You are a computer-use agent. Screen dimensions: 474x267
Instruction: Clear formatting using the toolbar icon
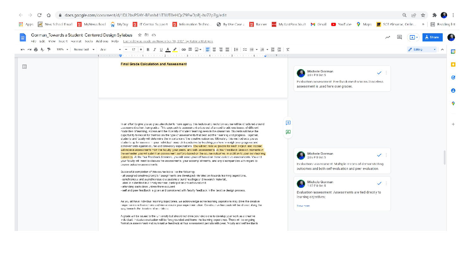288,50
